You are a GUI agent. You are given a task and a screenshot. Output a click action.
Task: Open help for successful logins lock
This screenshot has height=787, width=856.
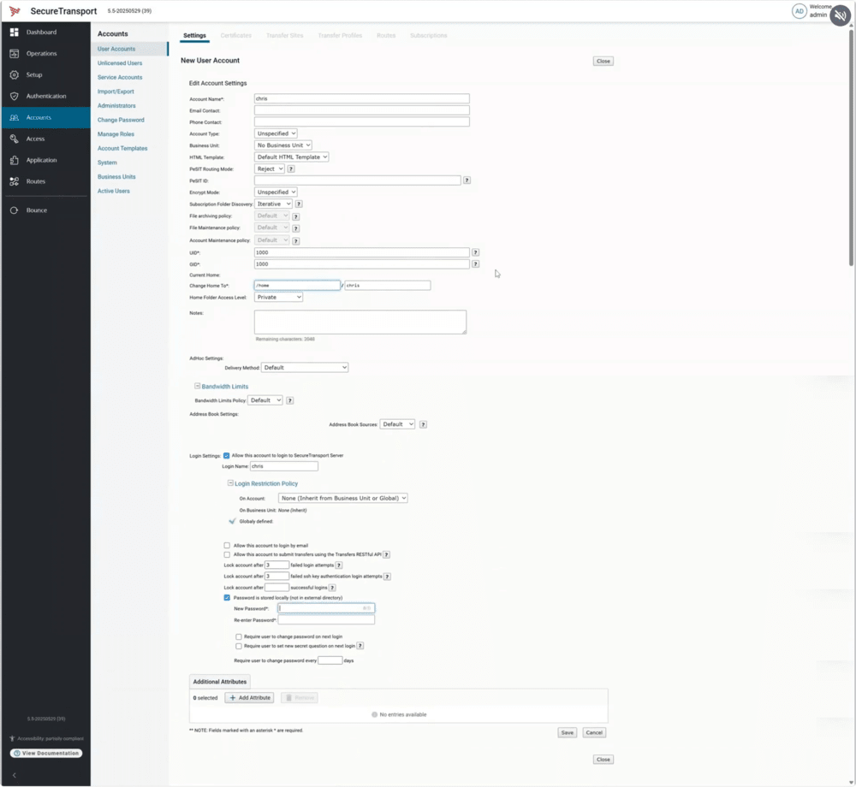(x=332, y=588)
